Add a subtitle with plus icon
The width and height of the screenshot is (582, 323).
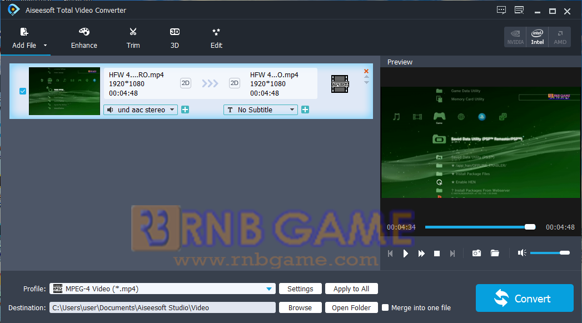pos(305,110)
